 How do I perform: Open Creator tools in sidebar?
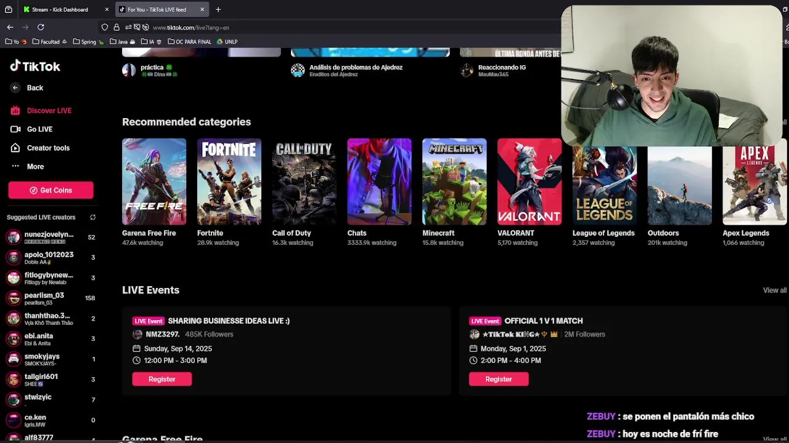pyautogui.click(x=40, y=148)
